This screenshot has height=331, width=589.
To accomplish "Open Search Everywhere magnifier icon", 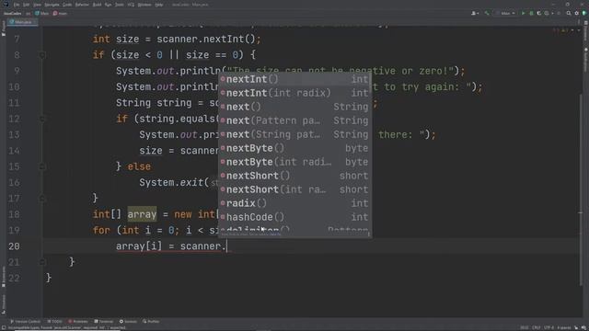I will [x=569, y=13].
